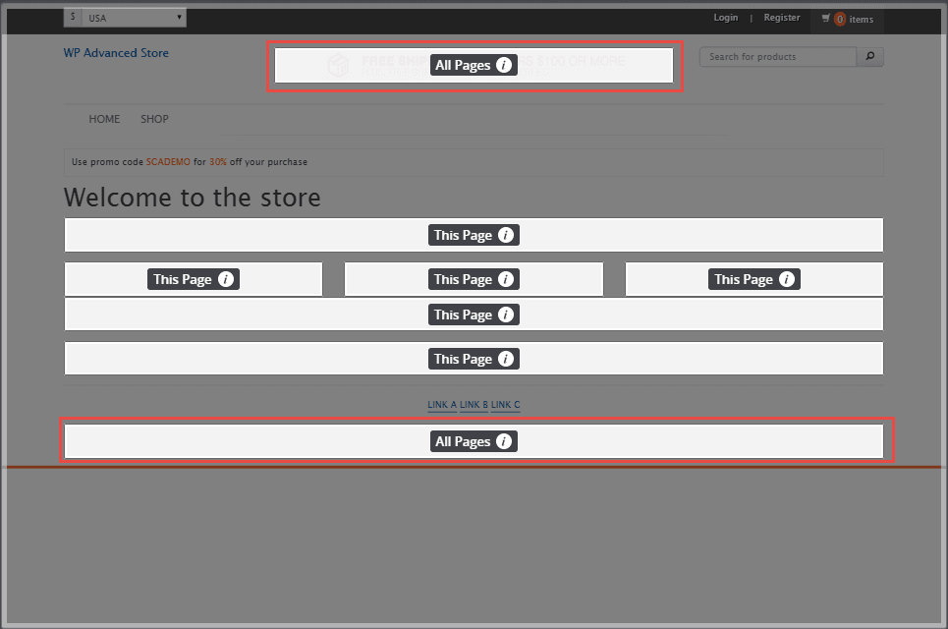Click the Search for products field
Viewport: 948px width, 629px height.
pyautogui.click(x=778, y=57)
